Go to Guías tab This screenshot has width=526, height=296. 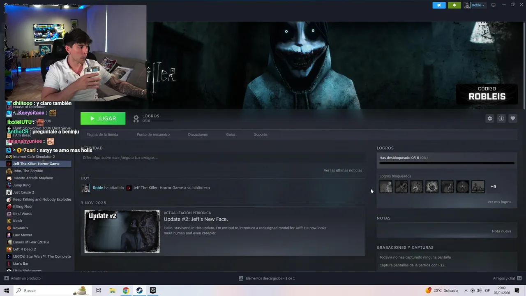(231, 134)
